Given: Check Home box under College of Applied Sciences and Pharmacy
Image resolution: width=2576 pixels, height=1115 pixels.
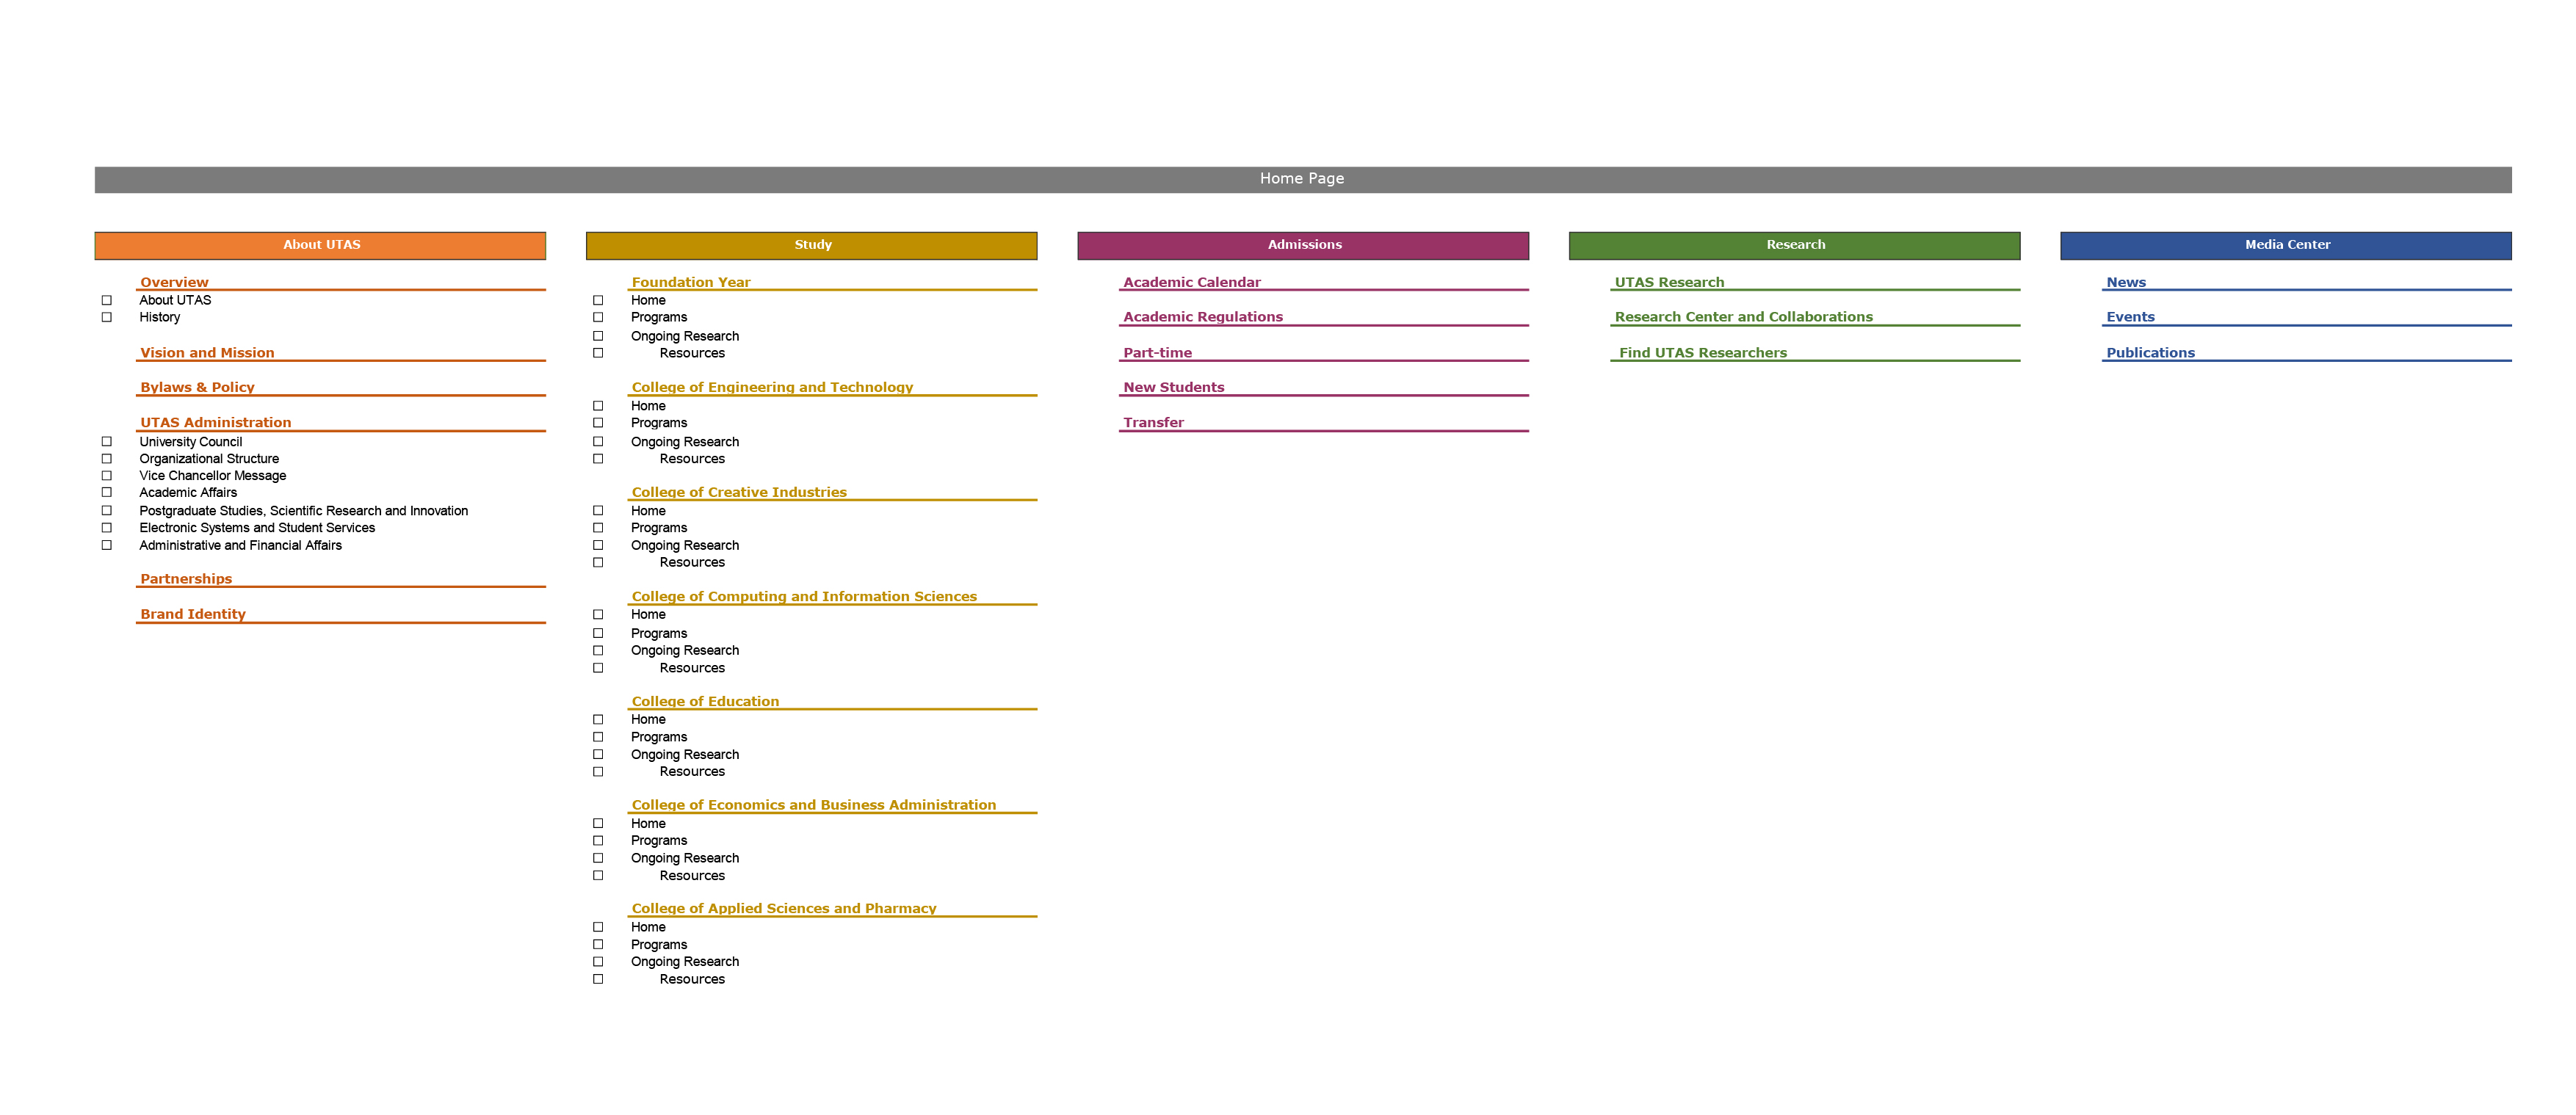Looking at the screenshot, I should coord(598,927).
